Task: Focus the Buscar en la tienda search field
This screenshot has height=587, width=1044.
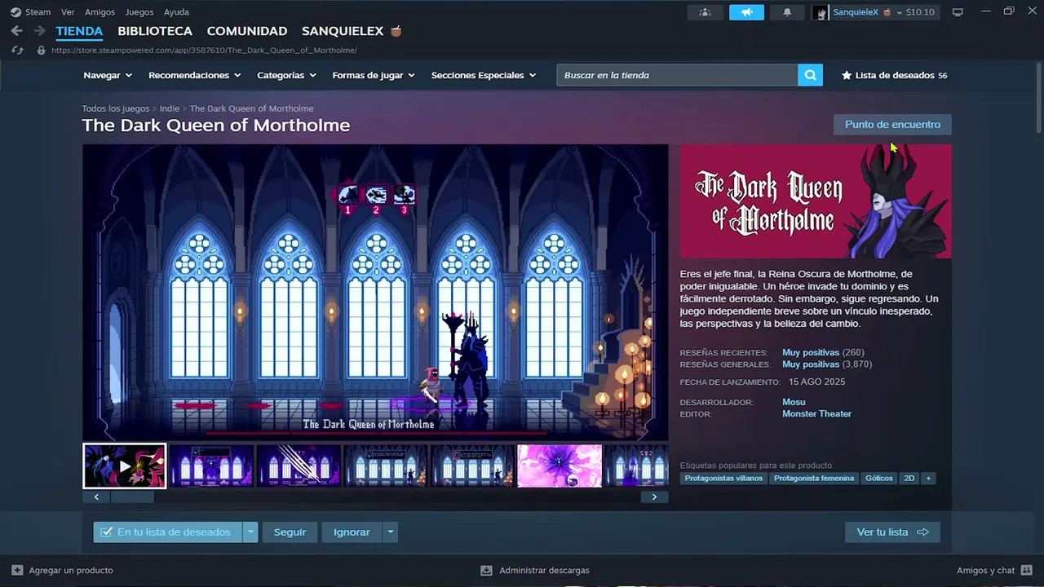Action: click(x=677, y=75)
